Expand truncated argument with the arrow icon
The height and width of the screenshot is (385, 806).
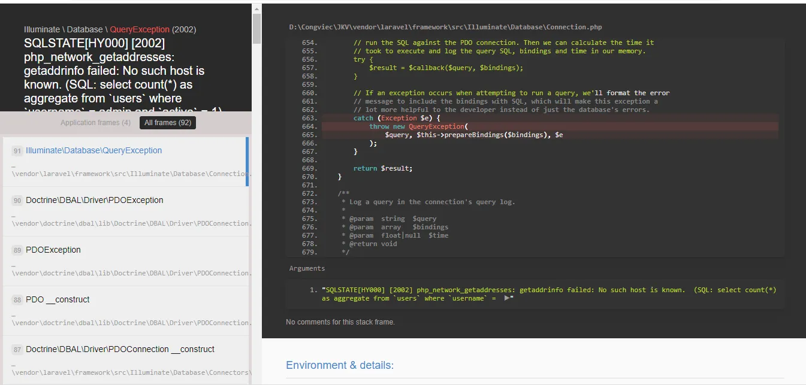point(507,298)
